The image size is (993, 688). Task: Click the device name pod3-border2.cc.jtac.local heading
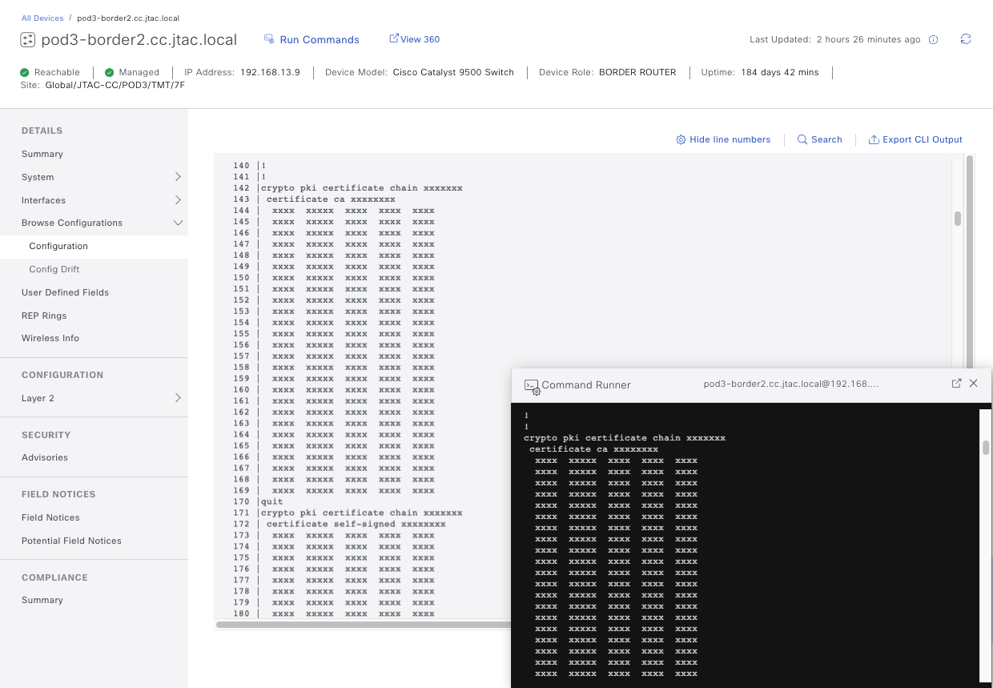(139, 40)
